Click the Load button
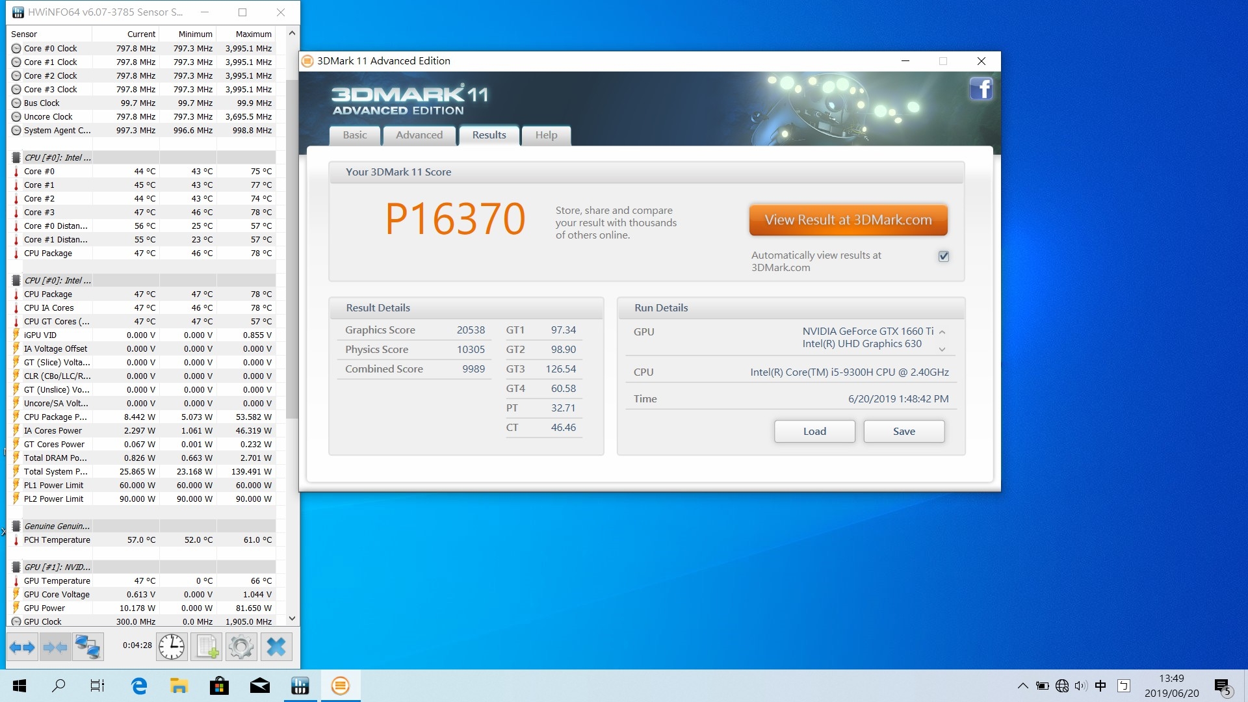This screenshot has width=1248, height=702. pos(814,432)
